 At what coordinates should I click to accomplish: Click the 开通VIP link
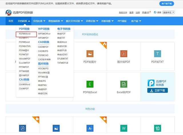pos(146,13)
